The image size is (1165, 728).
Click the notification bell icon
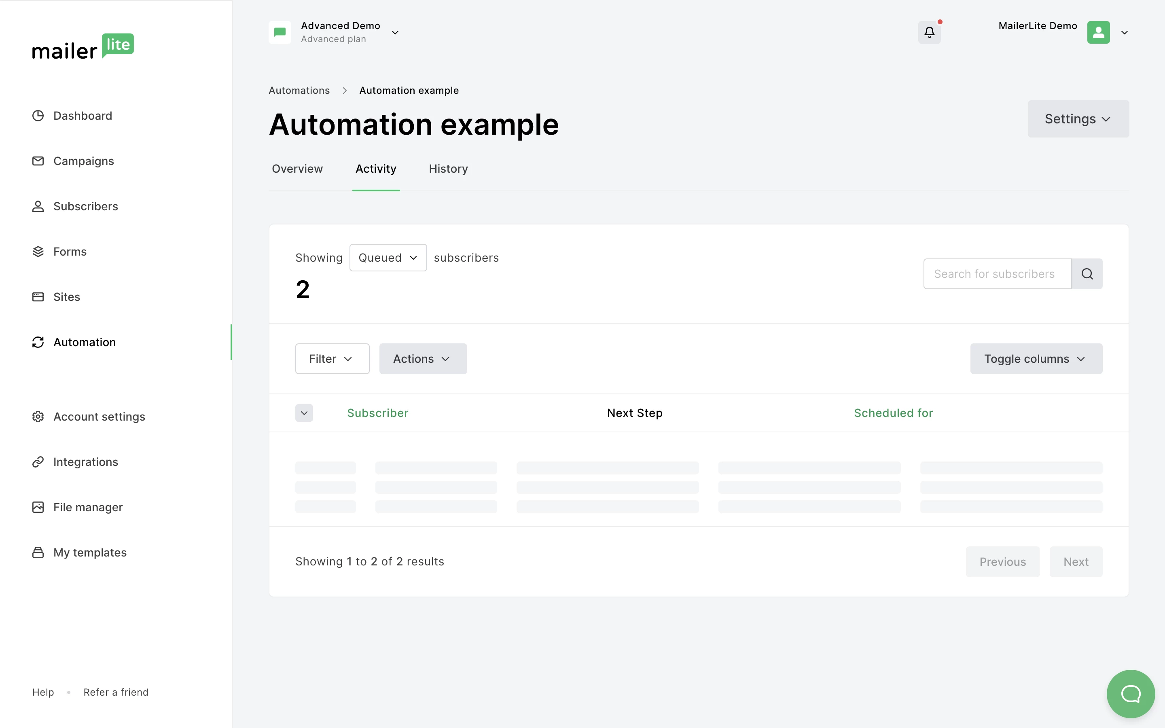[x=929, y=32]
